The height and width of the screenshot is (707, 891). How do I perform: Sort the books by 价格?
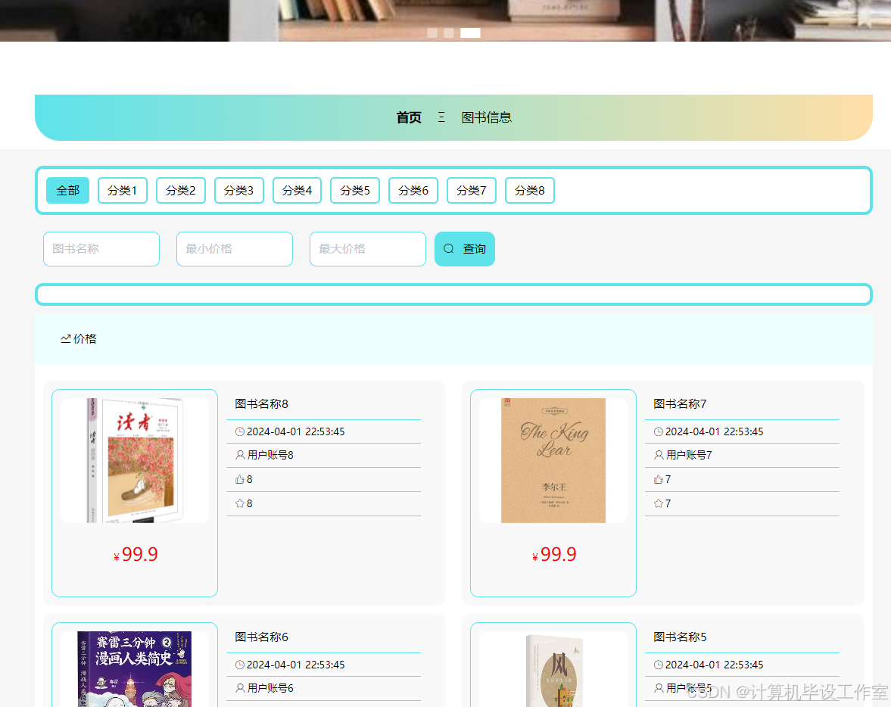pyautogui.click(x=79, y=339)
